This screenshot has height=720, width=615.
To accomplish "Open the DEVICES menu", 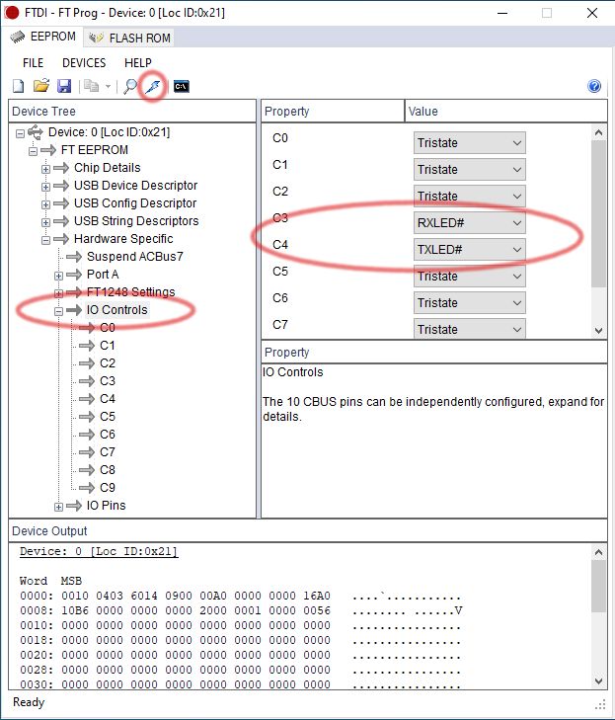I will point(84,63).
